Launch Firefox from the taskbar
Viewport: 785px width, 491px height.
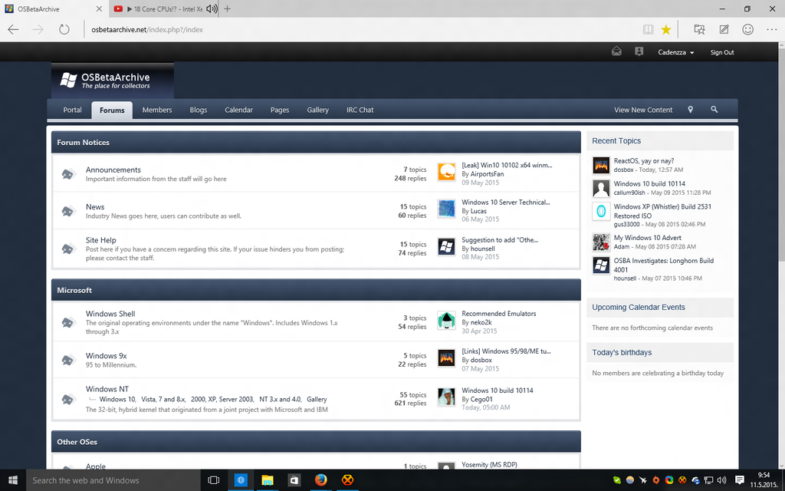pyautogui.click(x=321, y=480)
